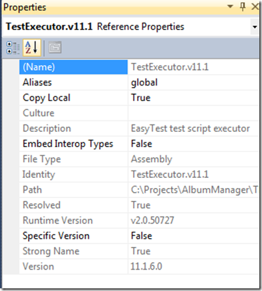Switch to Categorized view icon
This screenshot has height=291, width=262.
[13, 47]
